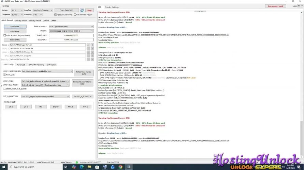Image resolution: width=304 pixels, height=170 pixels.
Task: Switch to the Write by vendor tab
Action: (x=20, y=20)
